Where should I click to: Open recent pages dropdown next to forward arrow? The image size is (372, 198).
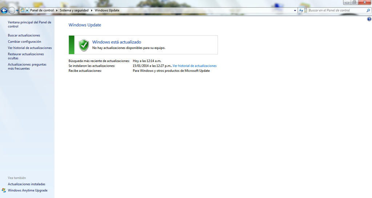(x=17, y=11)
